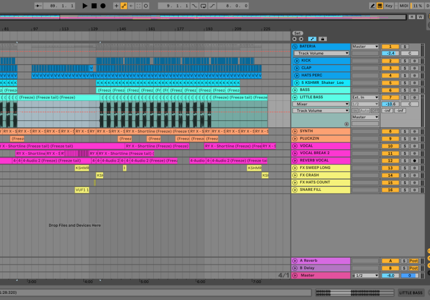The height and width of the screenshot is (300, 430).
Task: Click the Session Record circle icon
Action: [x=146, y=6]
